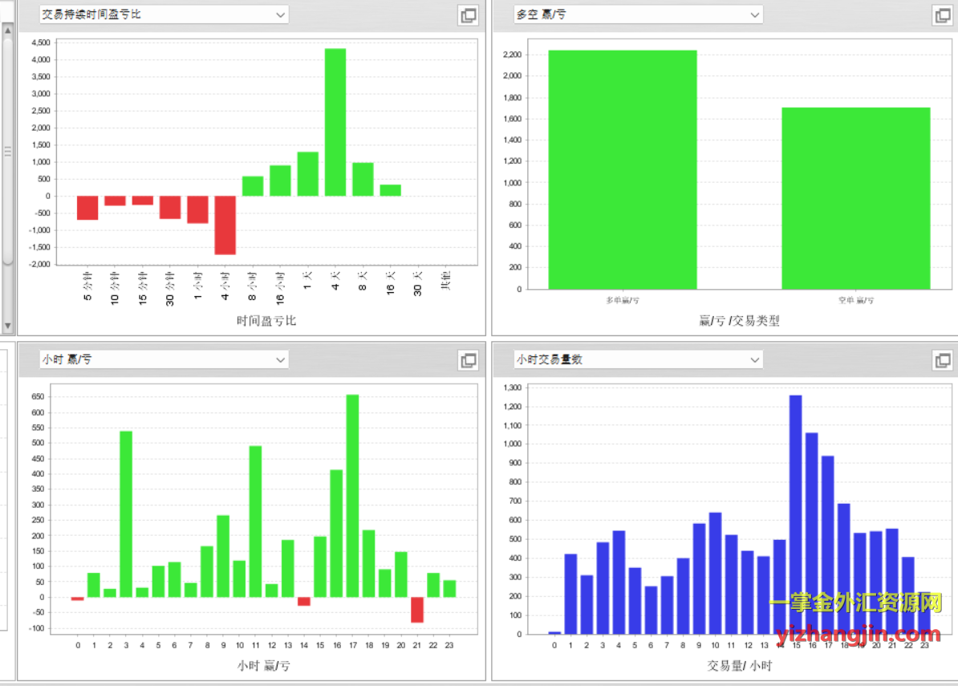Click the scroll up arrow on left scrollbar
Viewport: 958px width, 686px height.
click(8, 30)
